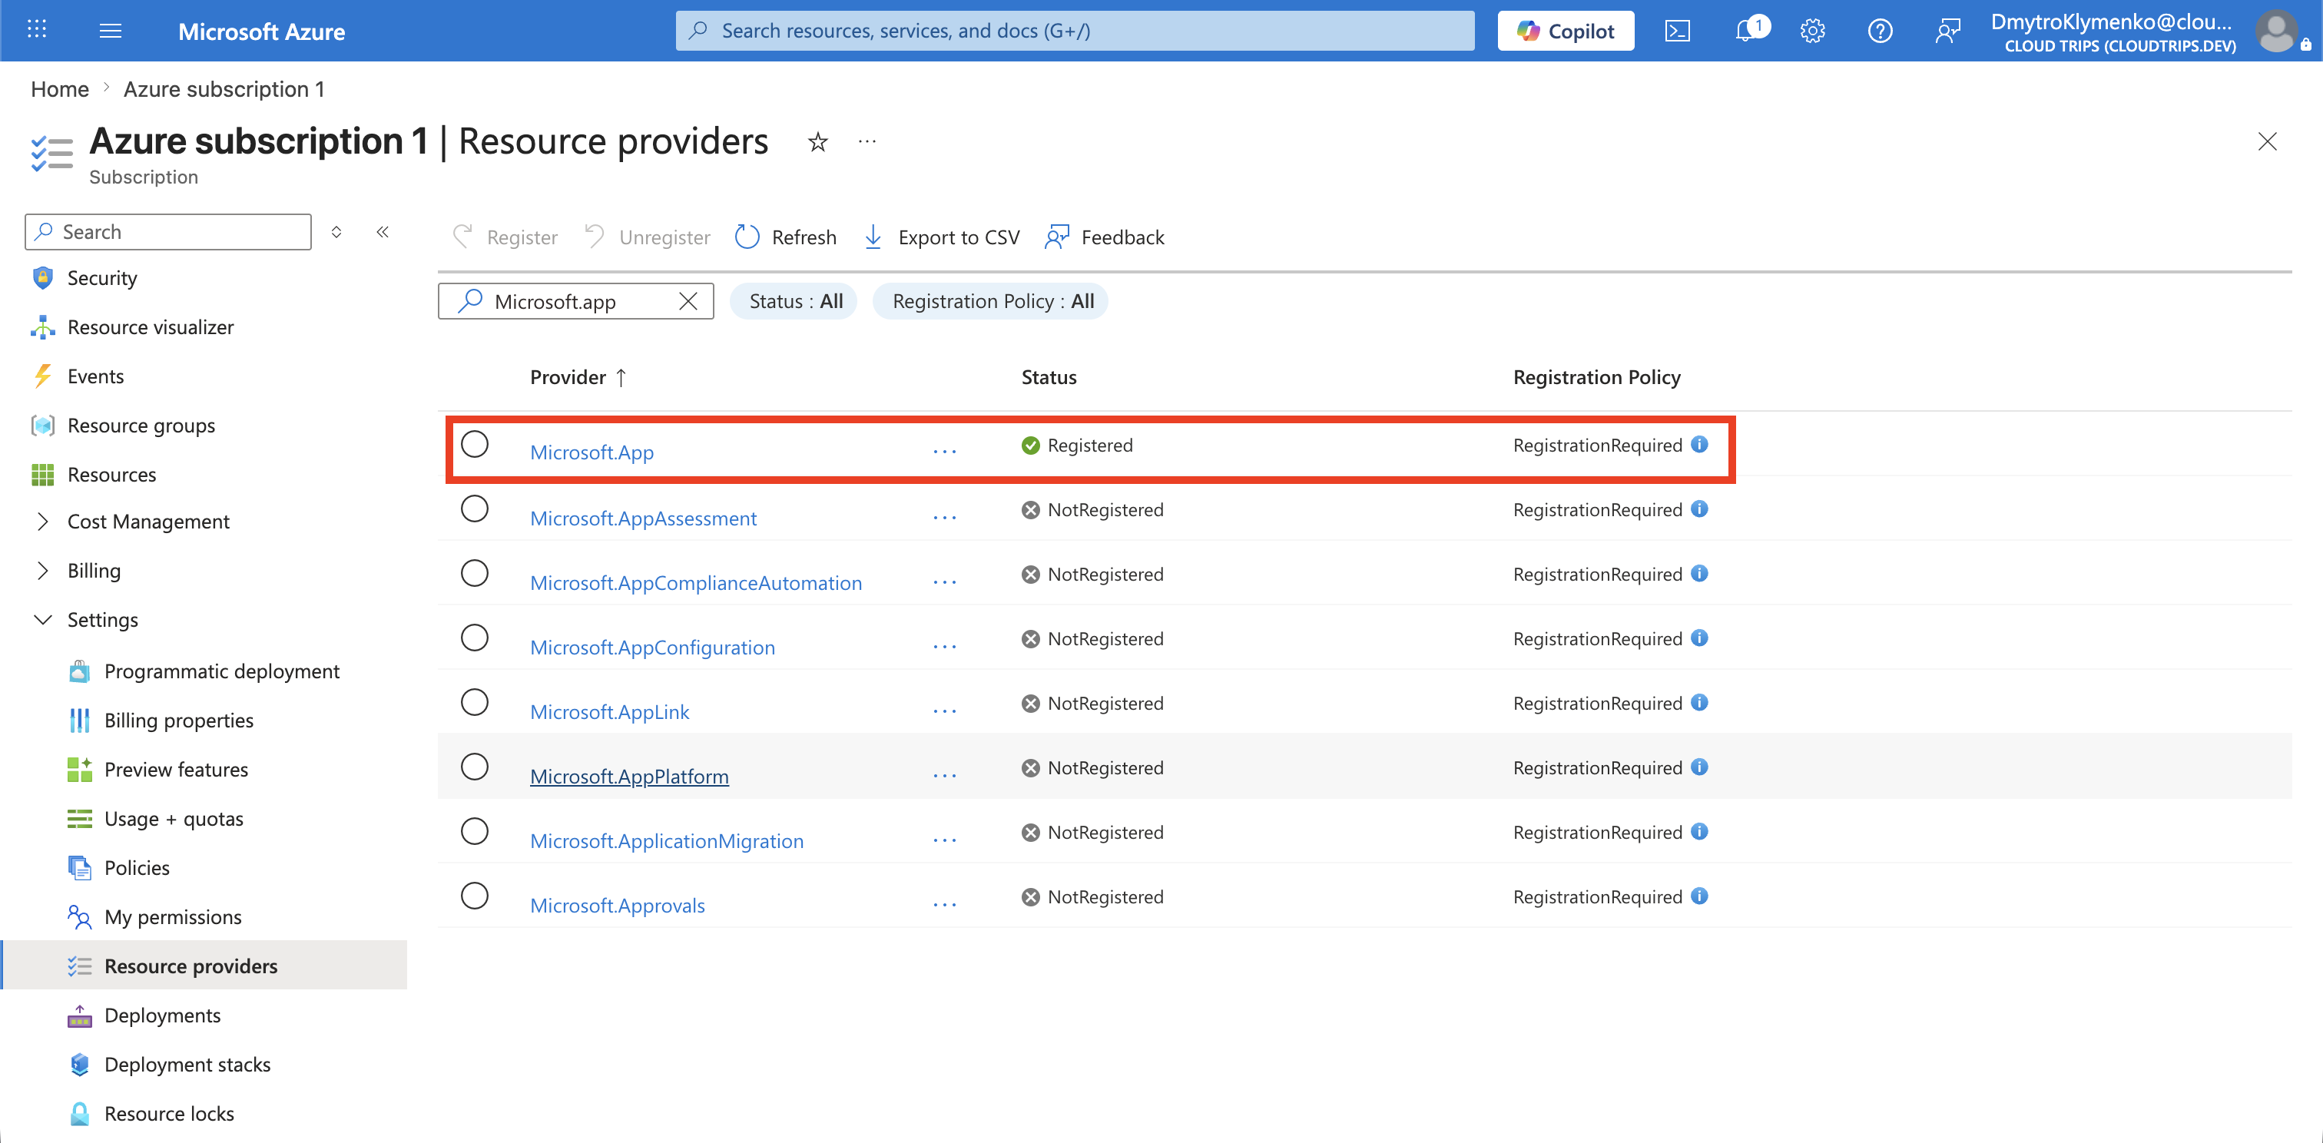Select the Microsoft.Approvals radio button
Viewport: 2323px width, 1143px height.
pyautogui.click(x=474, y=896)
